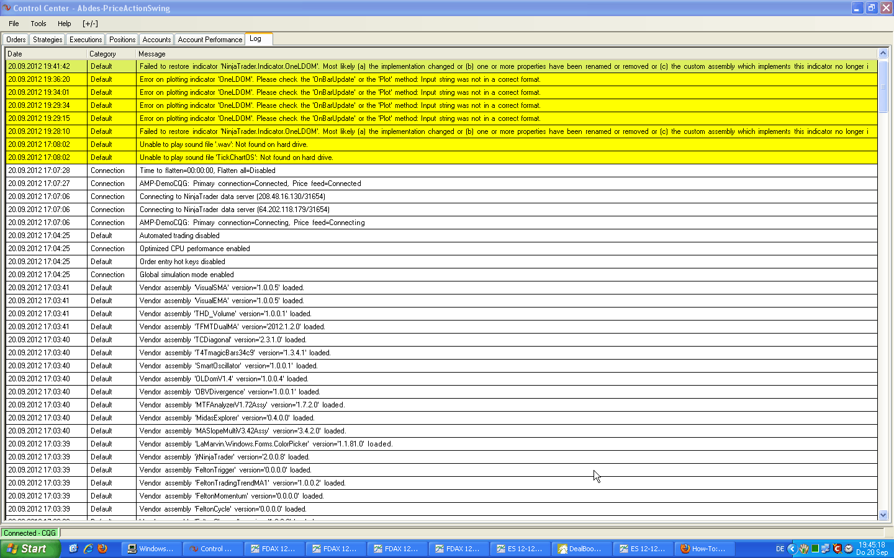Image resolution: width=894 pixels, height=558 pixels.
Task: Click the log scrollbar down arrow
Action: [x=883, y=515]
